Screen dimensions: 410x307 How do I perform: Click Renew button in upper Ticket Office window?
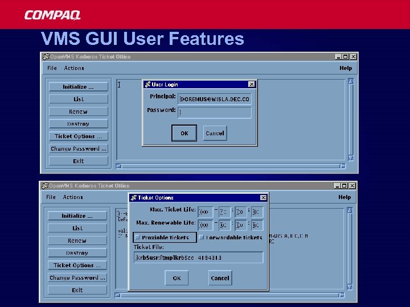point(78,111)
